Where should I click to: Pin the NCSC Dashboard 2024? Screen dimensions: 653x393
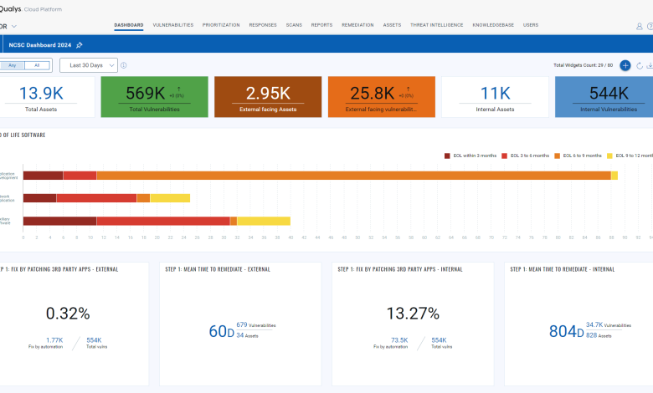80,45
